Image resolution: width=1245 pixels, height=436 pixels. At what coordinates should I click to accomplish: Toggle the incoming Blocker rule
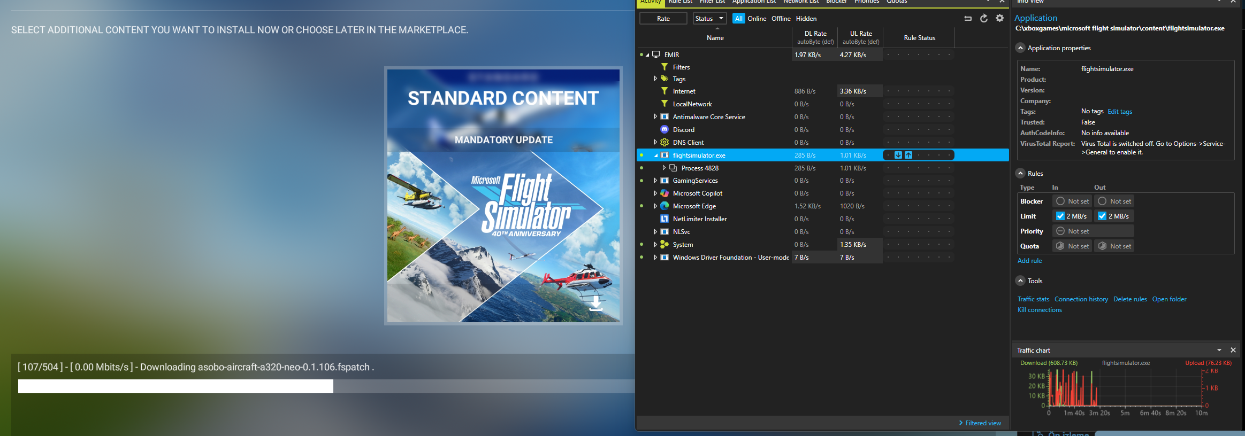tap(1072, 201)
